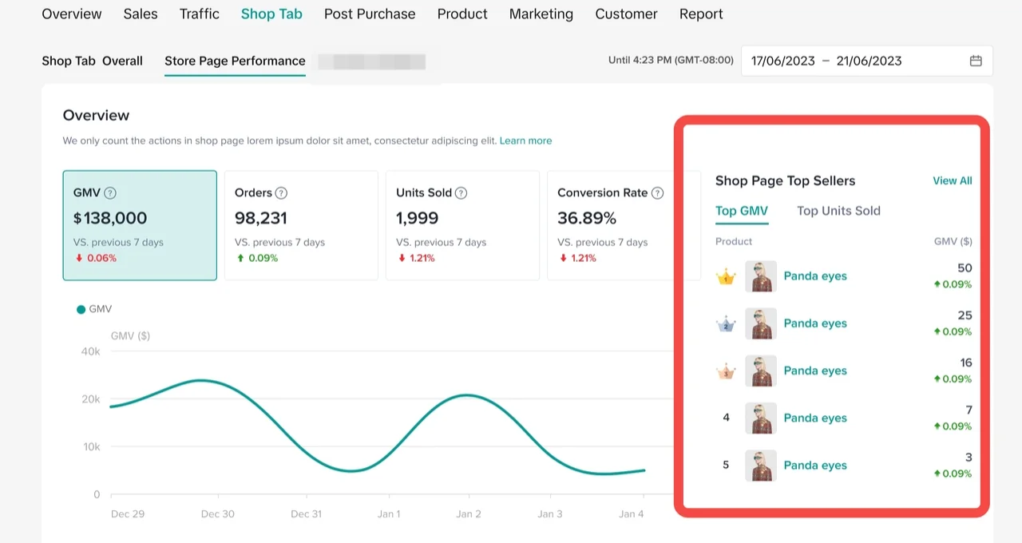Go to the Marketing menu
1022x543 pixels.
point(541,14)
